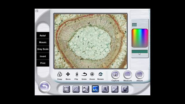Apply the Mosaic effect

43,42
